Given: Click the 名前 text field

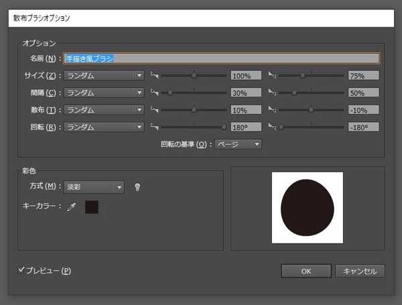Looking at the screenshot, I should tap(222, 58).
